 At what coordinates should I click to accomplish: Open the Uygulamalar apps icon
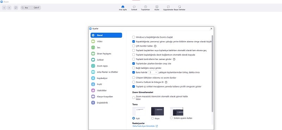click(x=168, y=7)
